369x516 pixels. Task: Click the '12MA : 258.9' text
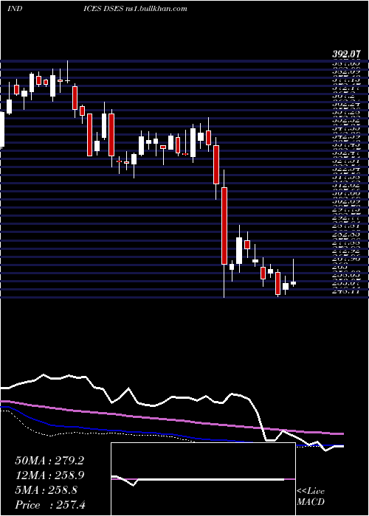tap(49, 475)
